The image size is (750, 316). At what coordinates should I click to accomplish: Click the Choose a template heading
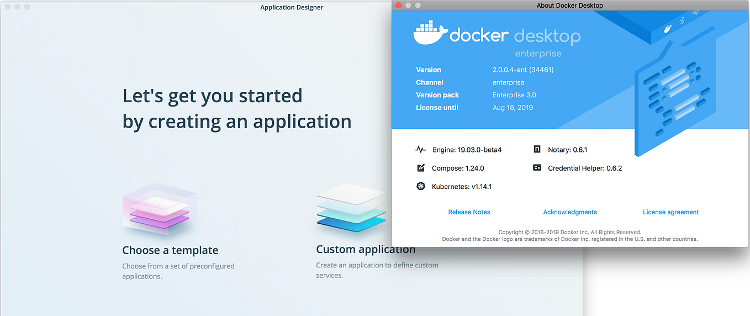170,250
